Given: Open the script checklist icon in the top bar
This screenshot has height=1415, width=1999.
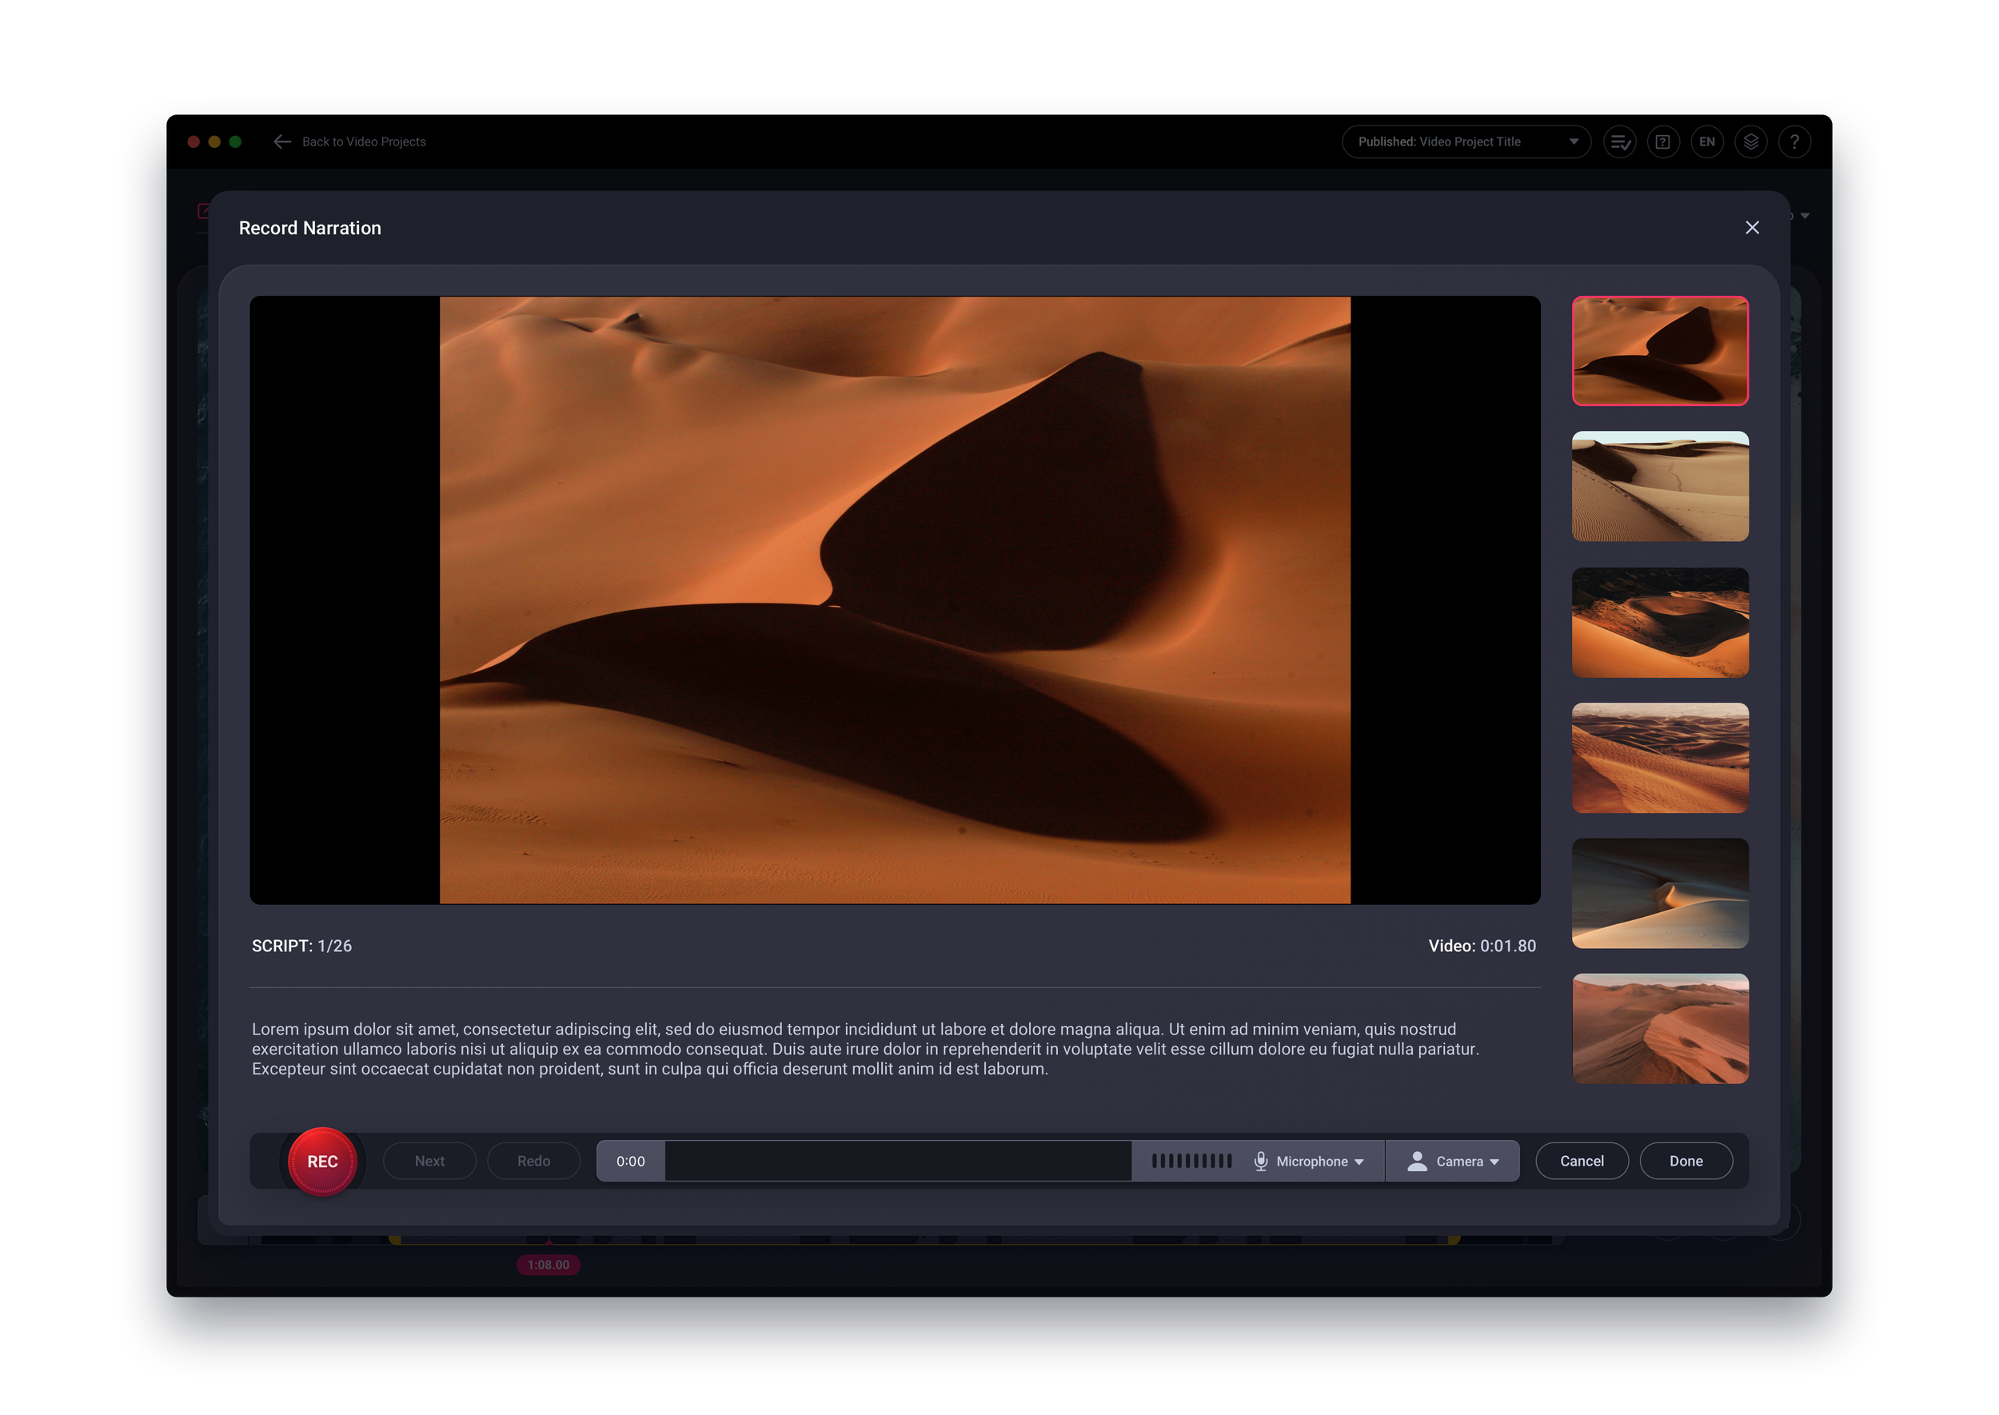Looking at the screenshot, I should pyautogui.click(x=1620, y=141).
